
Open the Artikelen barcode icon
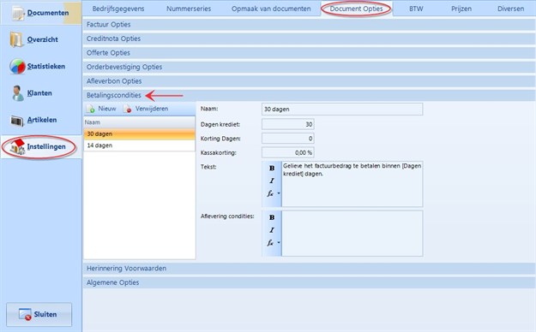pos(17,120)
